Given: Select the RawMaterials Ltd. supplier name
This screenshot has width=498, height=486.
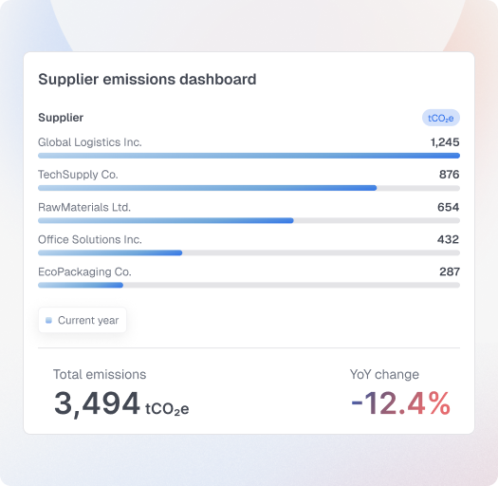Looking at the screenshot, I should pyautogui.click(x=84, y=207).
